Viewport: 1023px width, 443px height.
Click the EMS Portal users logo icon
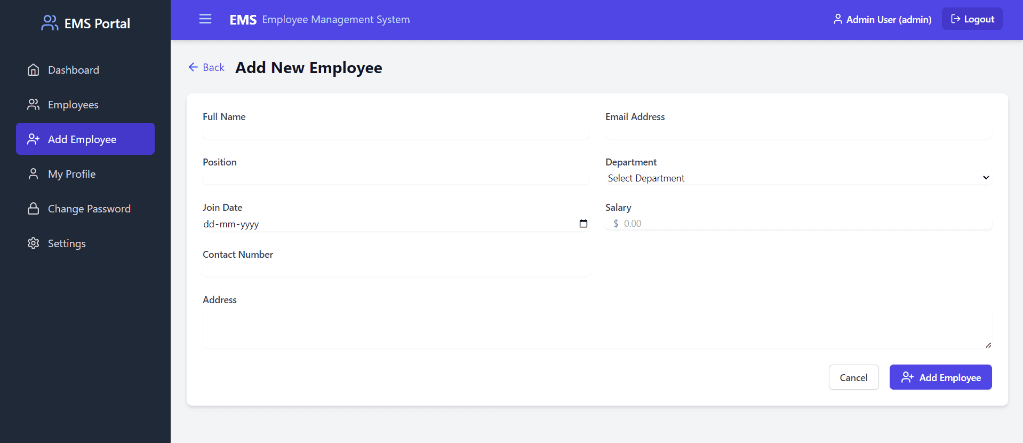click(50, 23)
